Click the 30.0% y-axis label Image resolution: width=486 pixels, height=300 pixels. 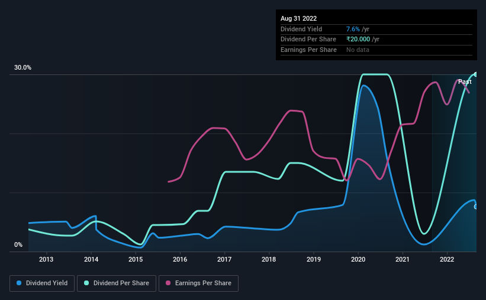[x=22, y=67]
